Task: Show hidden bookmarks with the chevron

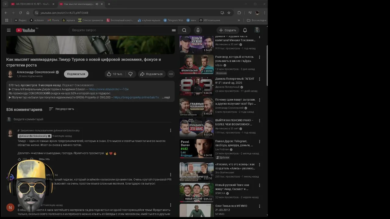Action: (239, 20)
